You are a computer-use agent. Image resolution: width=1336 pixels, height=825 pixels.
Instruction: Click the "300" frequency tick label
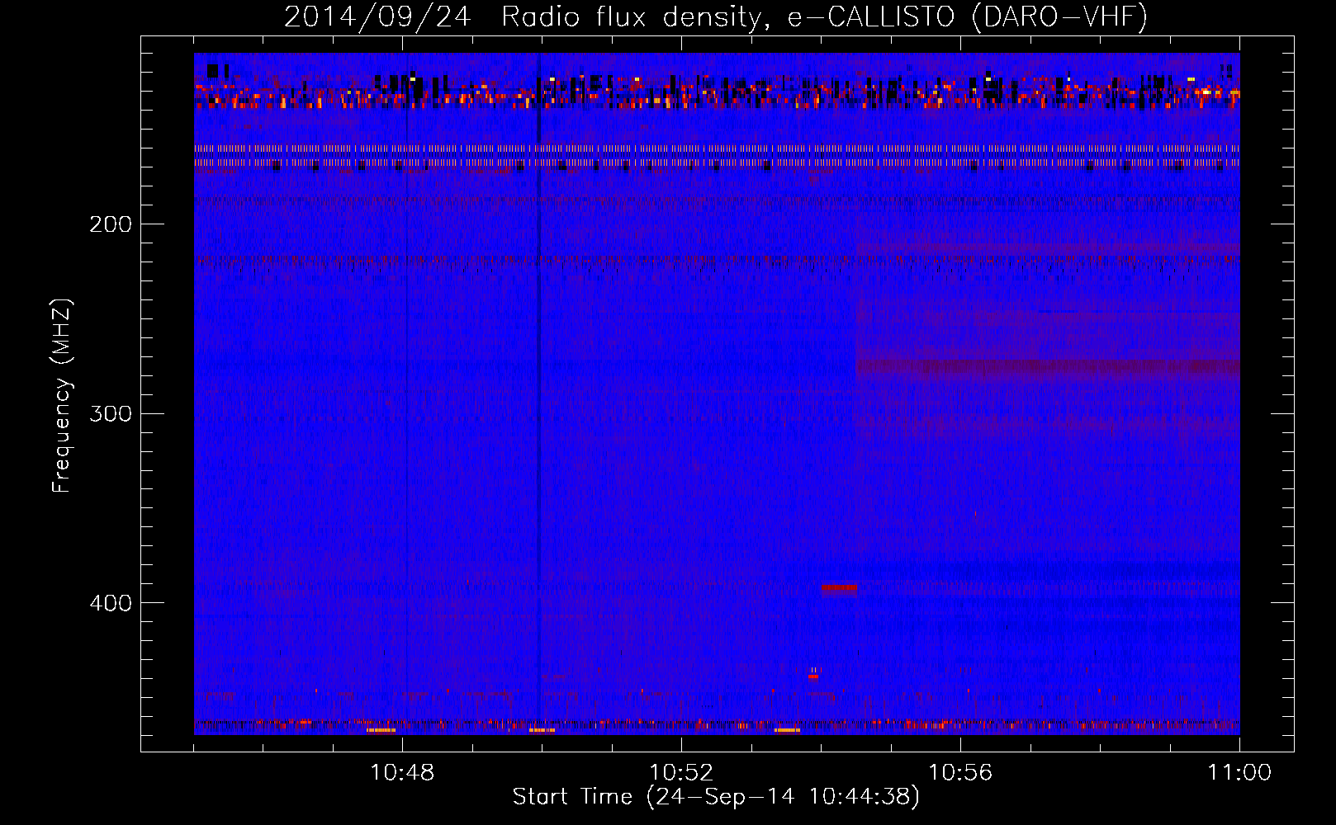tap(111, 413)
